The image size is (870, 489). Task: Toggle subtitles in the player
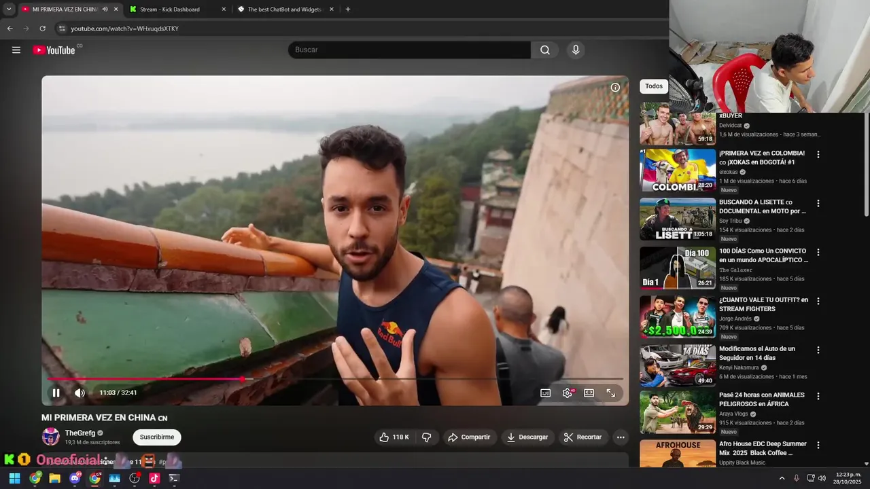pos(545,393)
